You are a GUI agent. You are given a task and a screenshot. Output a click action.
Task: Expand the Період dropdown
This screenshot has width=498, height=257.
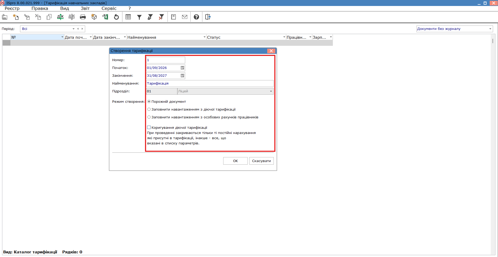[73, 29]
